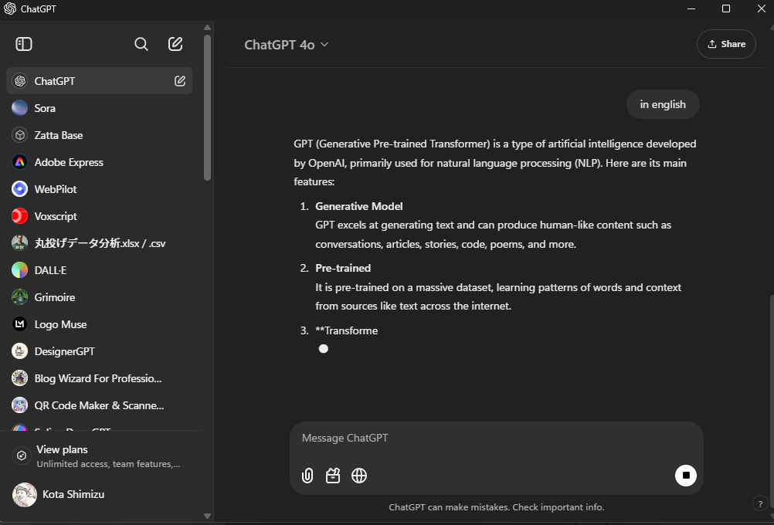Click the Message ChatGPT input field
Viewport: 774px width, 525px height.
click(463, 438)
